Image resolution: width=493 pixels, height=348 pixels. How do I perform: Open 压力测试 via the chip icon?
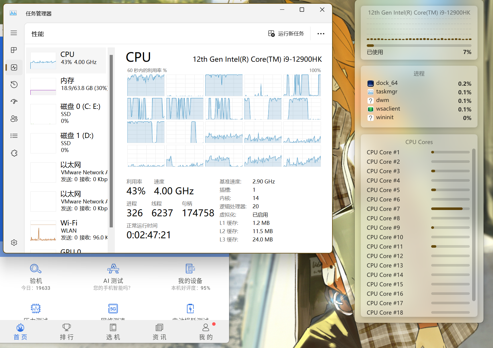click(36, 308)
